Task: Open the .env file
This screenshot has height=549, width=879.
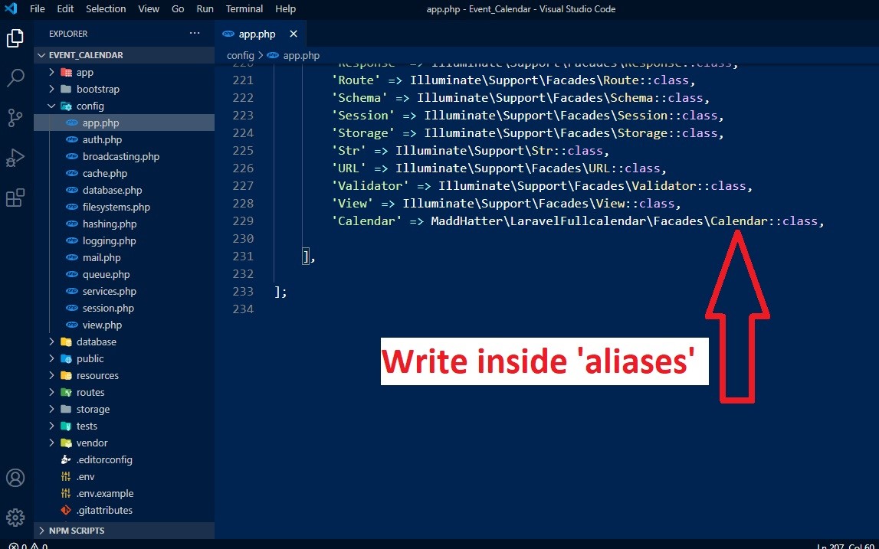Action: (x=86, y=476)
